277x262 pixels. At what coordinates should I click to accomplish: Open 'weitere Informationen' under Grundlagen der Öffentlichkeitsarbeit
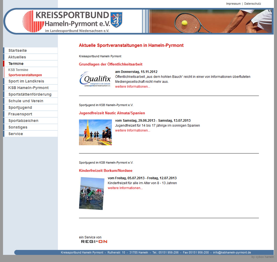click(132, 87)
